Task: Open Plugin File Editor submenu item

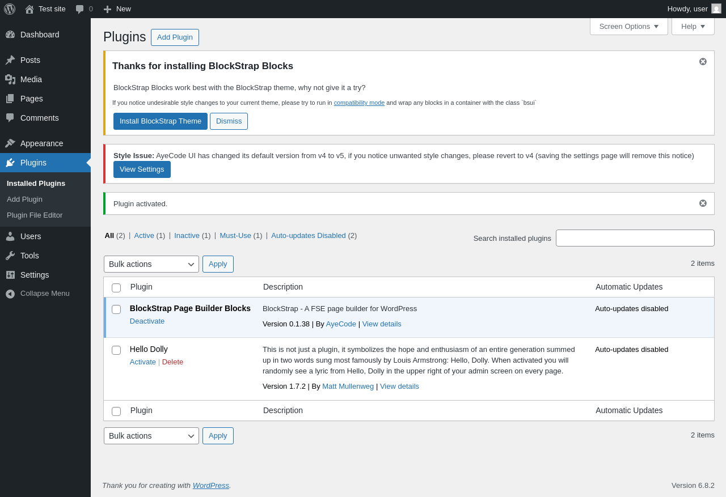Action: tap(35, 215)
